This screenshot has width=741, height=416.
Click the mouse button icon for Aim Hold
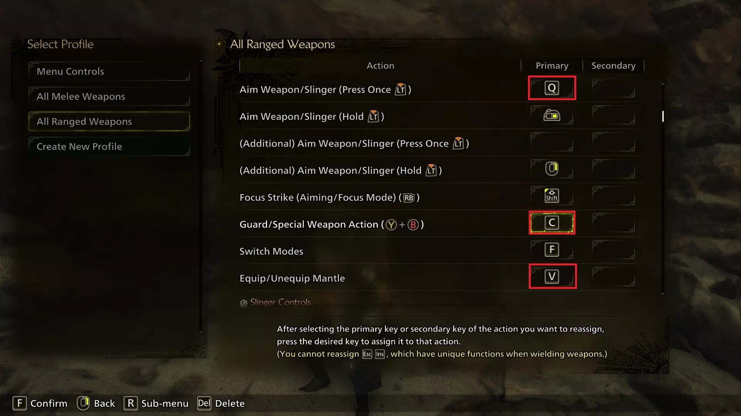[552, 115]
